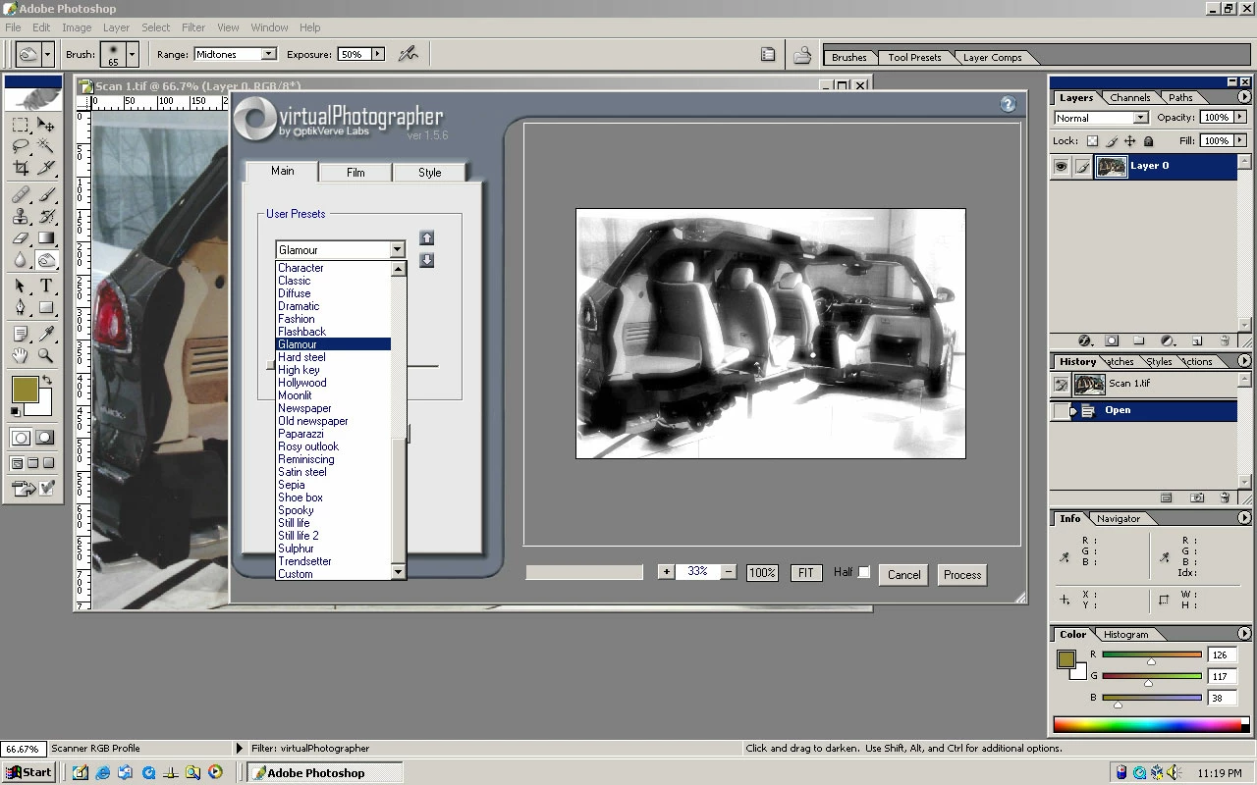This screenshot has height=785, width=1257.
Task: Toggle lock all
Action: click(x=1148, y=141)
